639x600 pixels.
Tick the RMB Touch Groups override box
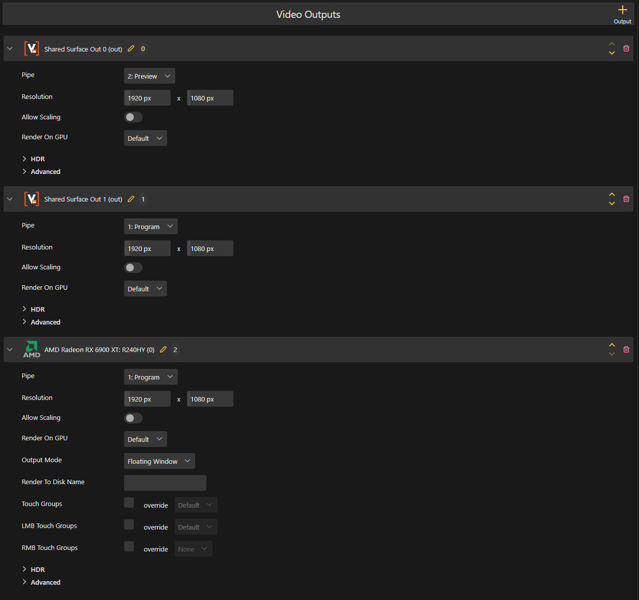coord(129,547)
